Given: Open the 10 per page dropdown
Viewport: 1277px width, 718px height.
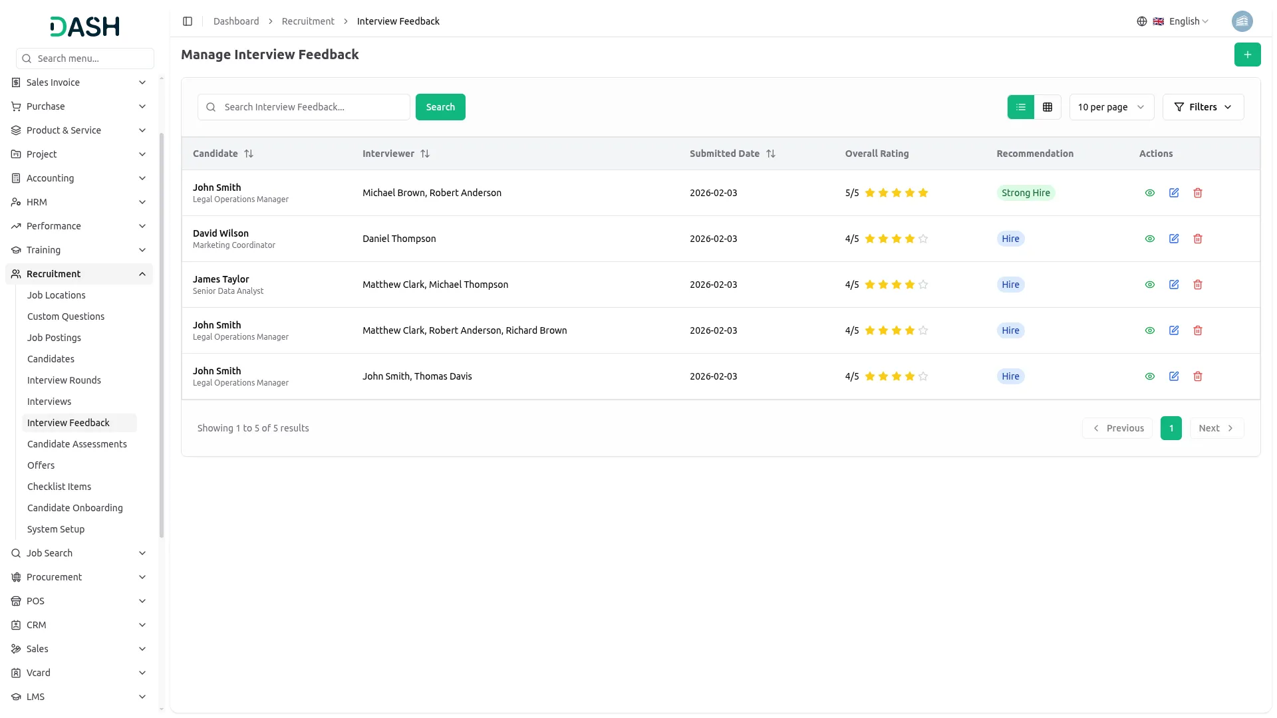Looking at the screenshot, I should click(1111, 107).
